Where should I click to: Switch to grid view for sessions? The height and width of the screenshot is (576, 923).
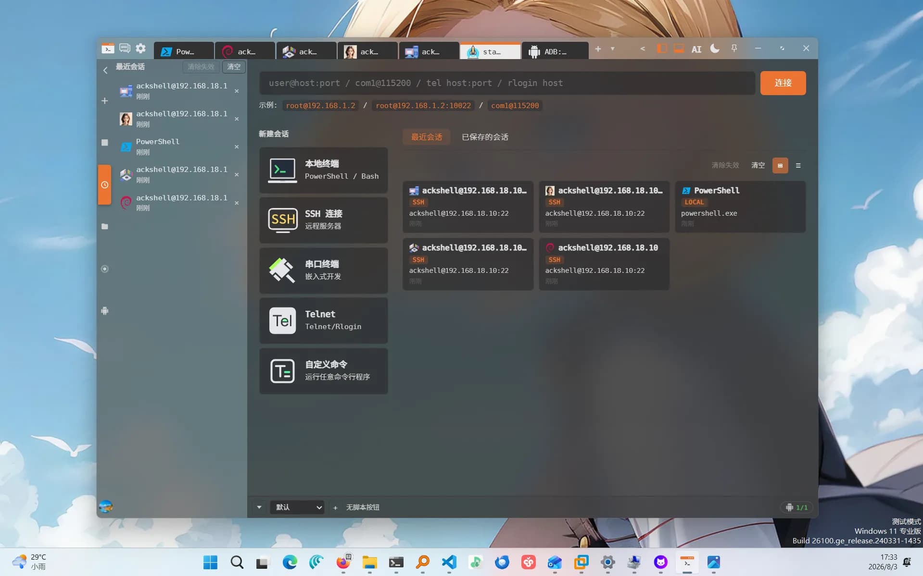[780, 166]
